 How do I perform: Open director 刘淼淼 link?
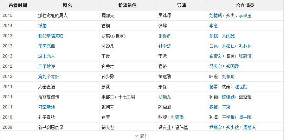point(177,117)
